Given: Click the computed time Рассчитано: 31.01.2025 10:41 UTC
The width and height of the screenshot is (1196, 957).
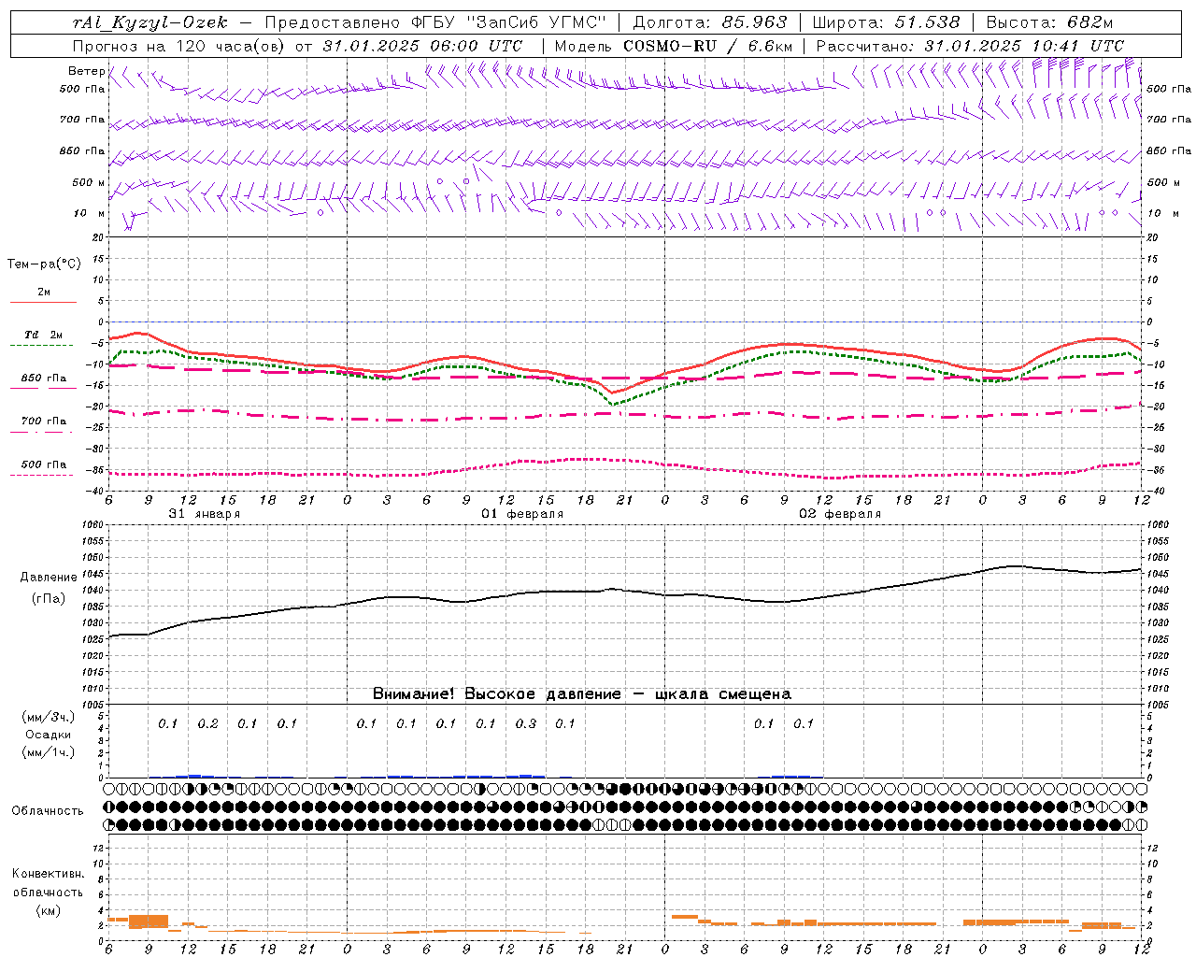Looking at the screenshot, I should pyautogui.click(x=970, y=46).
